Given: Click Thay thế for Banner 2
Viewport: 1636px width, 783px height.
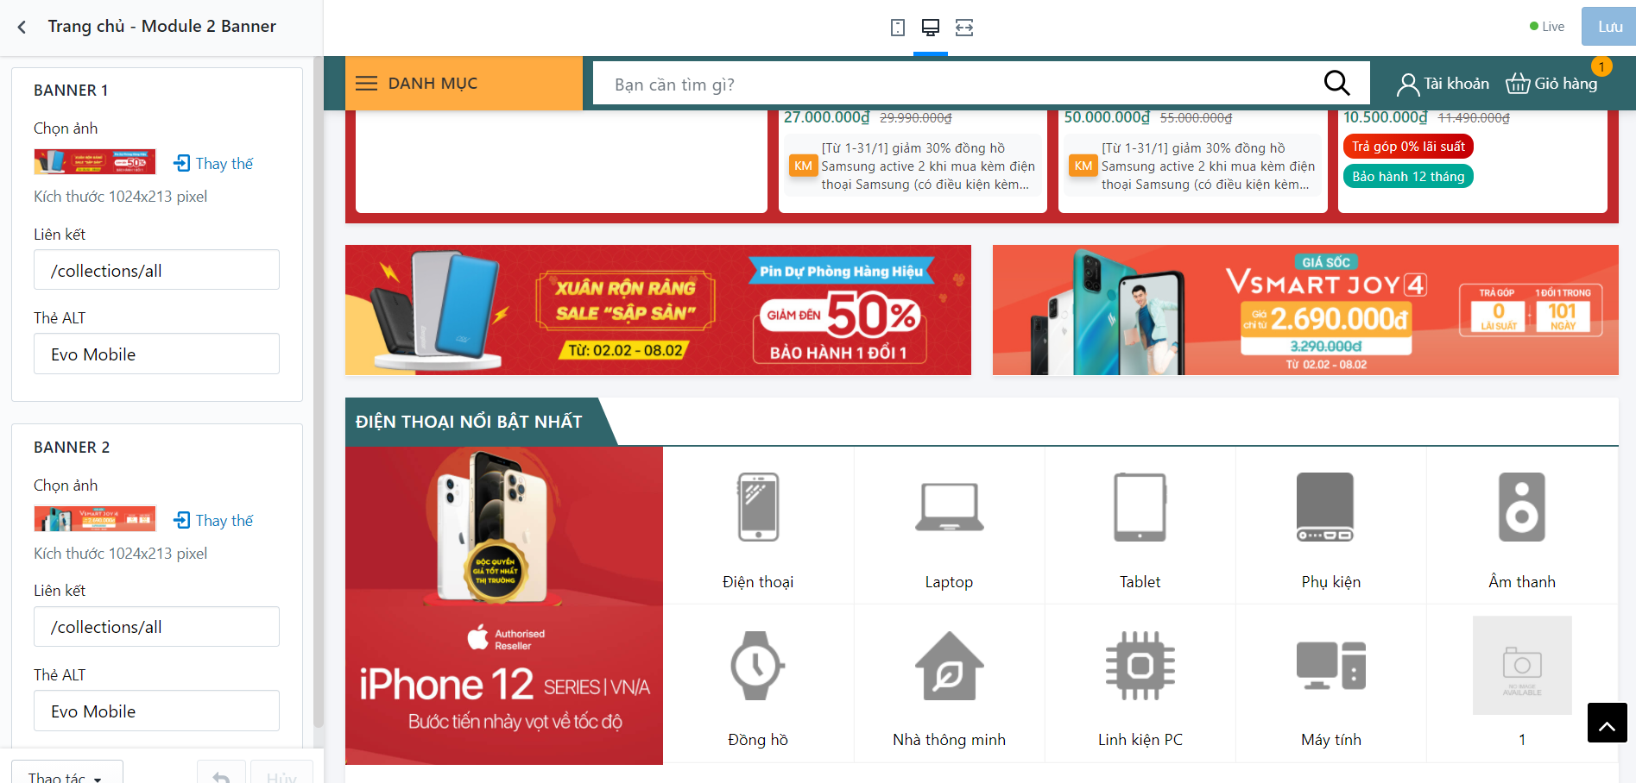Looking at the screenshot, I should [213, 520].
